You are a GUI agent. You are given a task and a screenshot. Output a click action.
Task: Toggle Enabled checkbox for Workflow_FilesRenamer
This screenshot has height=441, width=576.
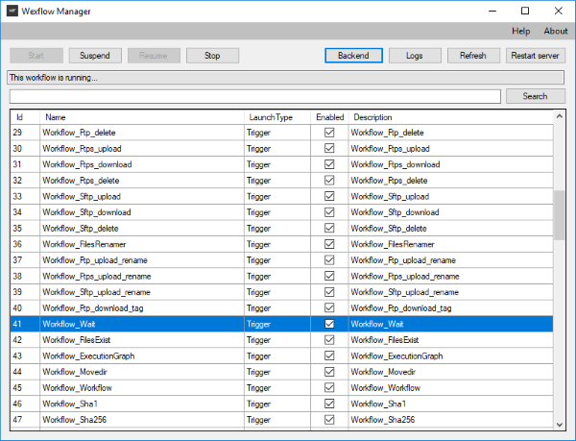329,244
